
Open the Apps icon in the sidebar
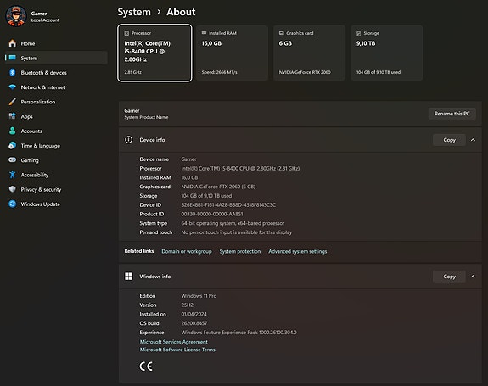pos(13,116)
